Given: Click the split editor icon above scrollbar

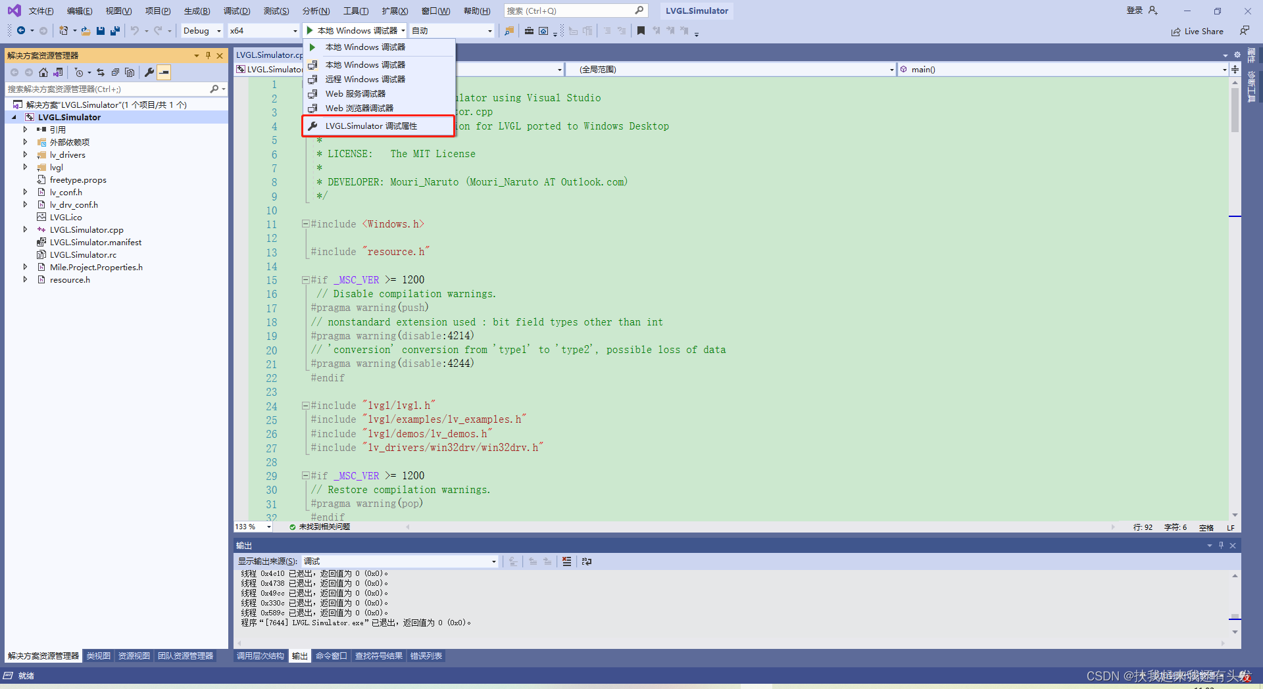Looking at the screenshot, I should 1235,69.
